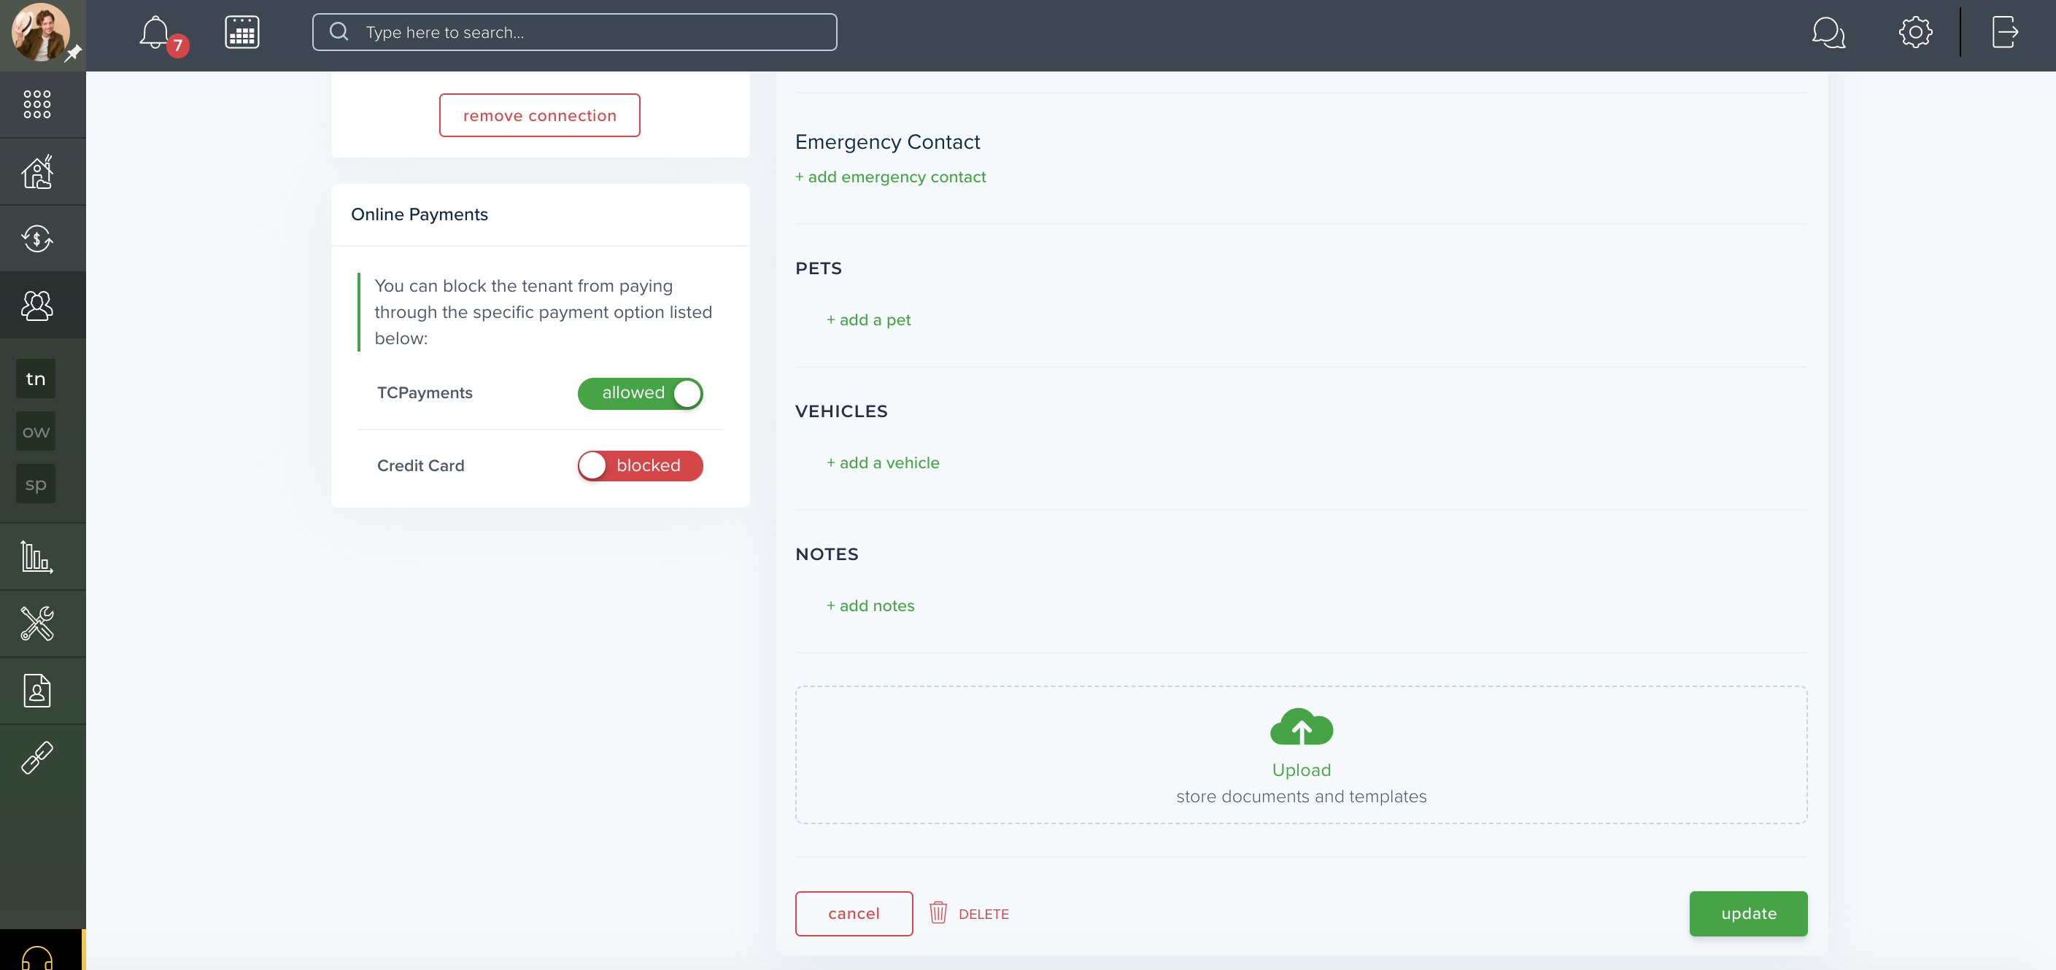
Task: Open the support headset icon
Action: coord(36,957)
